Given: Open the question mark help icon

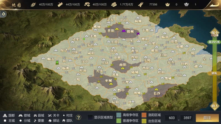Looking at the screenshot, I should tap(78, 117).
